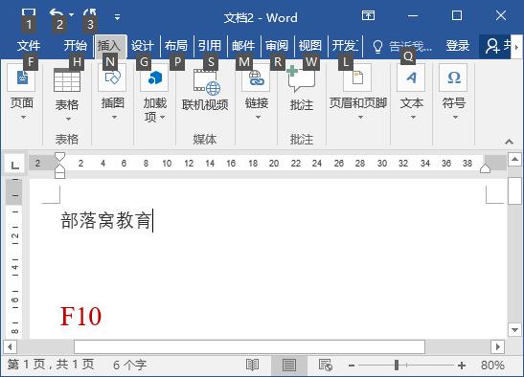Open the Undo history dropdown arrow
The width and height of the screenshot is (524, 377).
(71, 15)
